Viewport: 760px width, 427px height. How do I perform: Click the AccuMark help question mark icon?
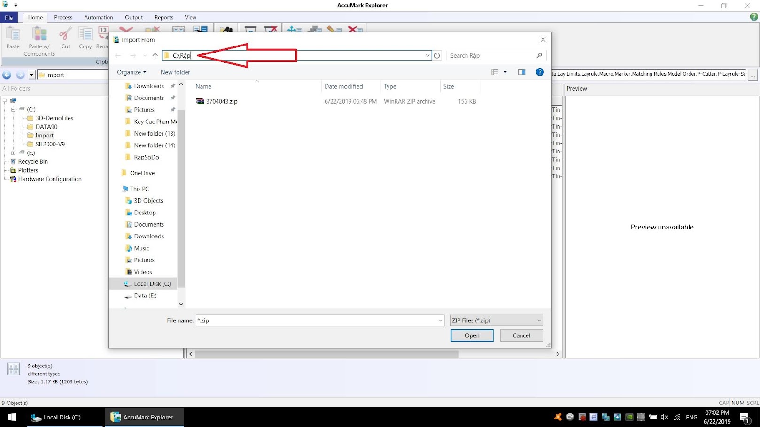point(753,17)
